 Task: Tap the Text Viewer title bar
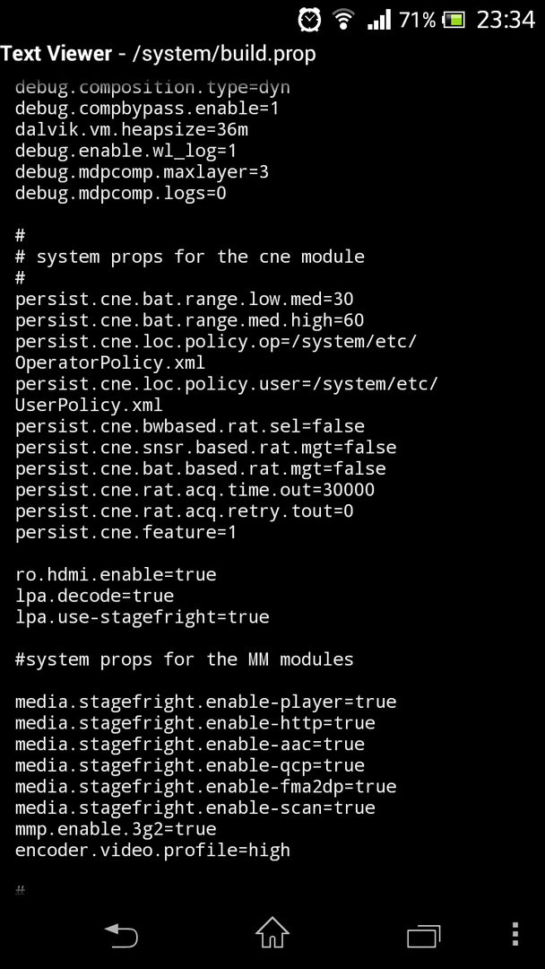158,54
